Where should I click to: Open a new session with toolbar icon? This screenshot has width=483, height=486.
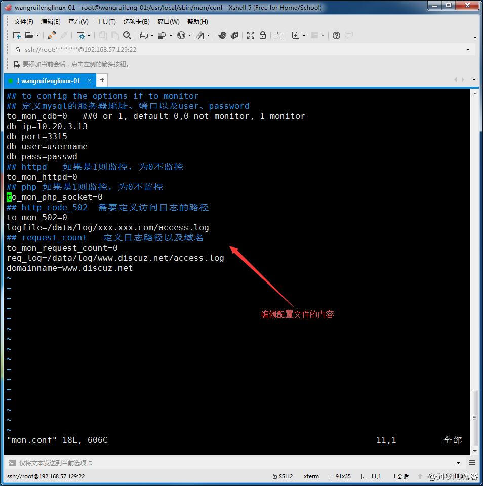[17, 35]
